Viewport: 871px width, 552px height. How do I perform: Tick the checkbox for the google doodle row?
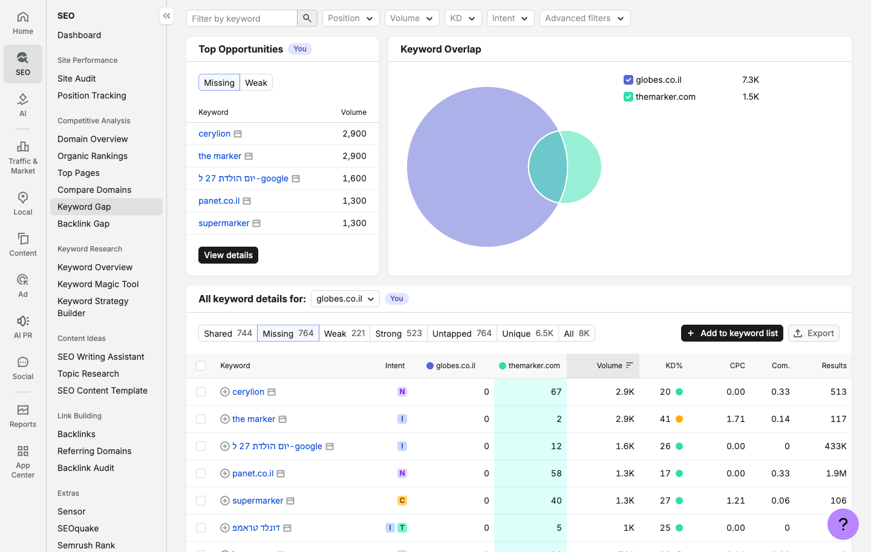pyautogui.click(x=201, y=446)
